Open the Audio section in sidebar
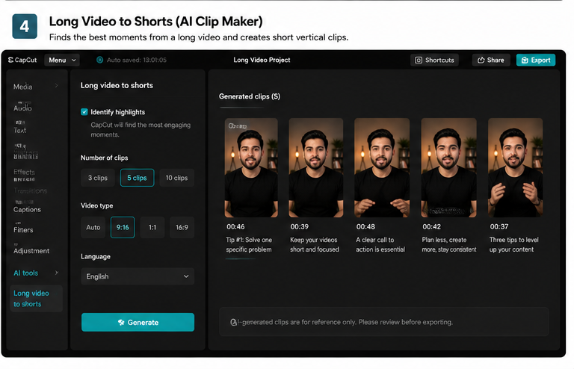Viewport: 574px width, 369px height. [22, 108]
